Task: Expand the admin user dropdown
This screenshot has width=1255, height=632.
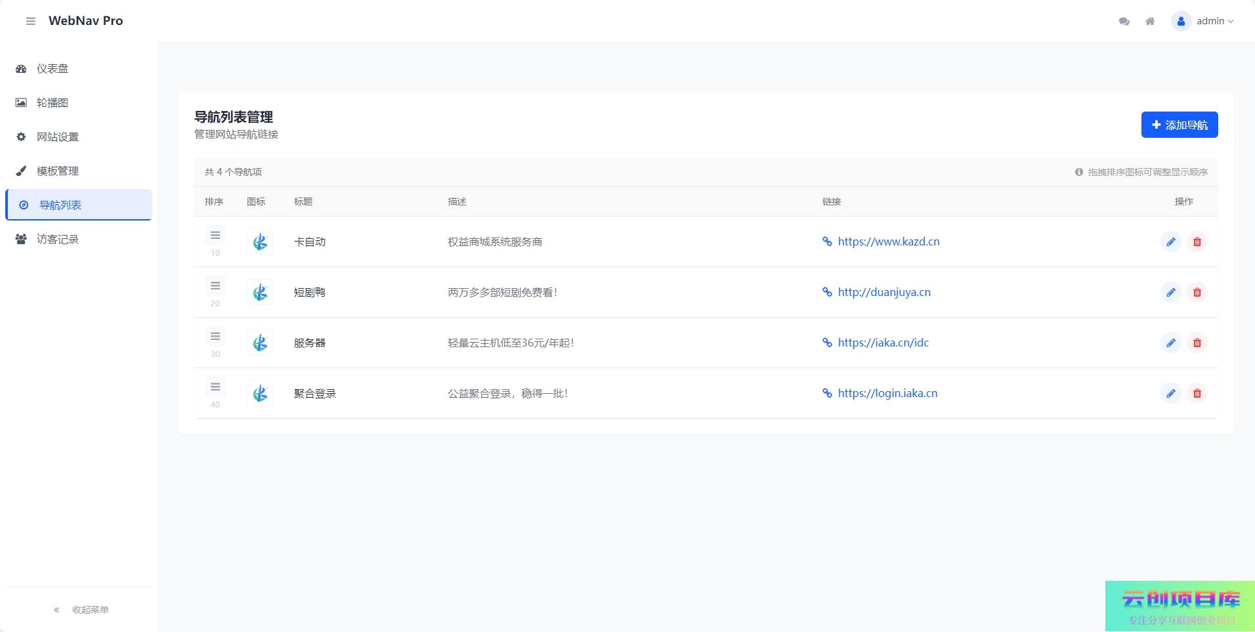Action: [1203, 21]
